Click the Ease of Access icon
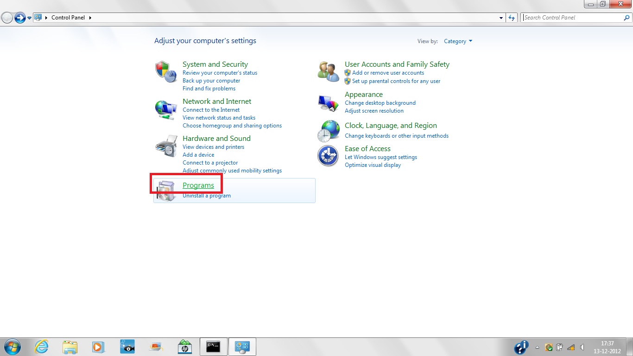This screenshot has height=356, width=633. pyautogui.click(x=328, y=156)
